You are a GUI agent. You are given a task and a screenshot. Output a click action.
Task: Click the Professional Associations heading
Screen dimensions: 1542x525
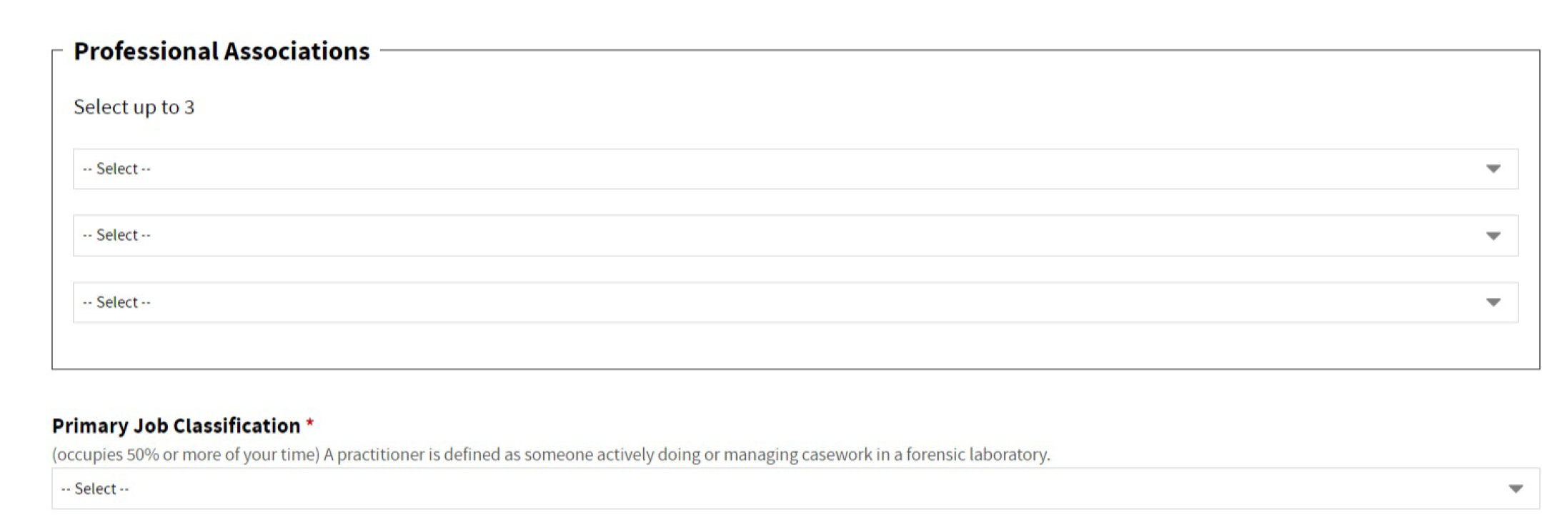[x=222, y=51]
